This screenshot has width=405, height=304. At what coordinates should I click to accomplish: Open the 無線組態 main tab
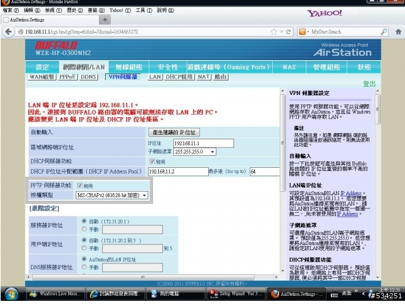(128, 67)
